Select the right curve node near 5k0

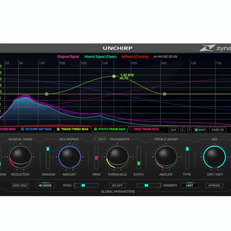tap(165, 94)
